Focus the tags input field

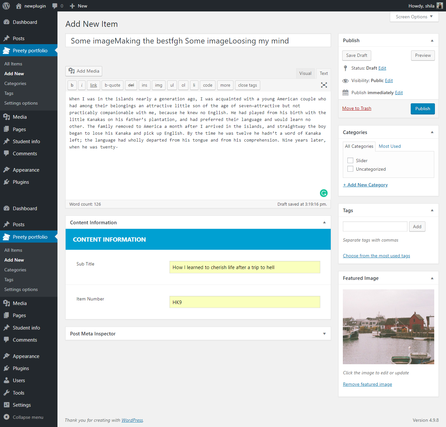click(x=375, y=227)
